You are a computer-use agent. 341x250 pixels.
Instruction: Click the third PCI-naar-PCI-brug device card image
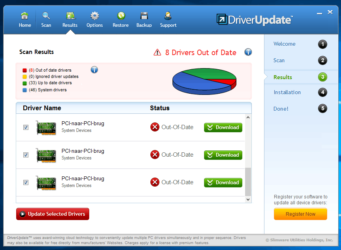(x=46, y=183)
